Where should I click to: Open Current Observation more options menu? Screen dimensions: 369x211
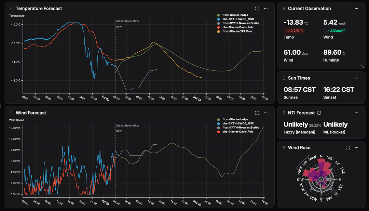pos(356,9)
